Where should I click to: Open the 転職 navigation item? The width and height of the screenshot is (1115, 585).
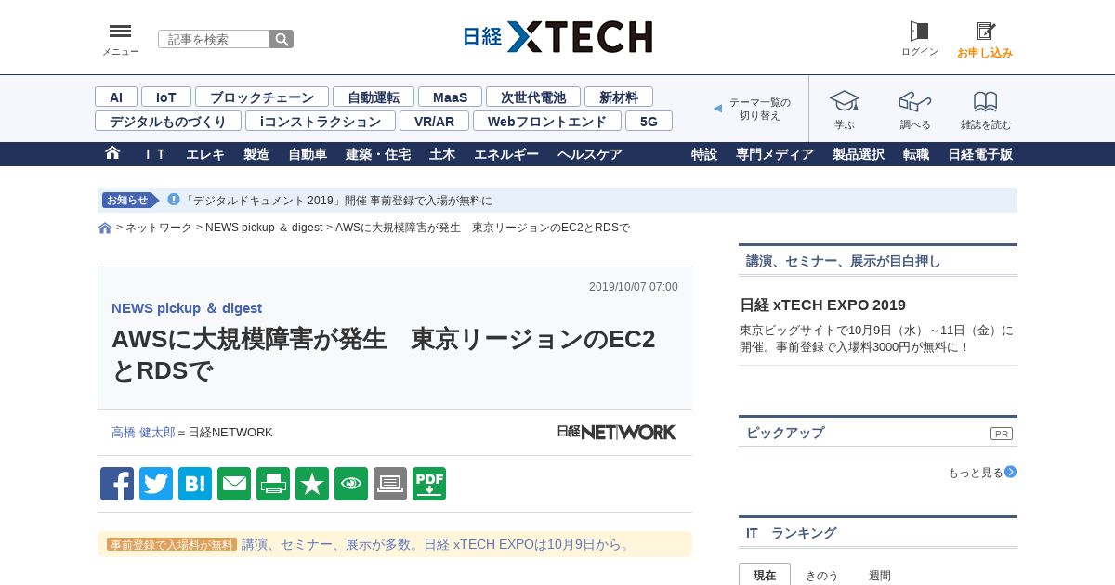pyautogui.click(x=916, y=154)
